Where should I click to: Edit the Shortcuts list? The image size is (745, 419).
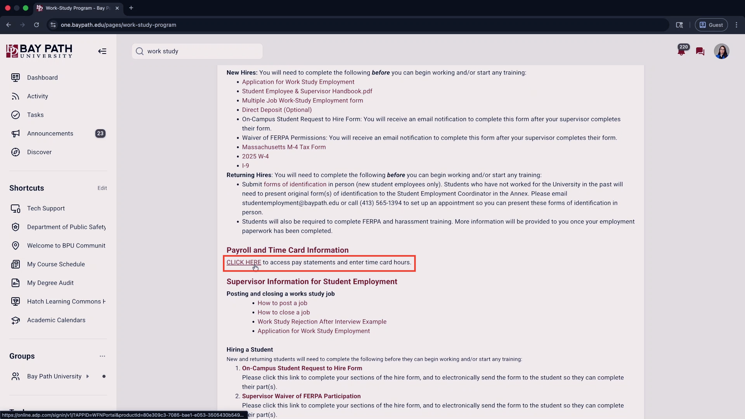[x=102, y=188]
